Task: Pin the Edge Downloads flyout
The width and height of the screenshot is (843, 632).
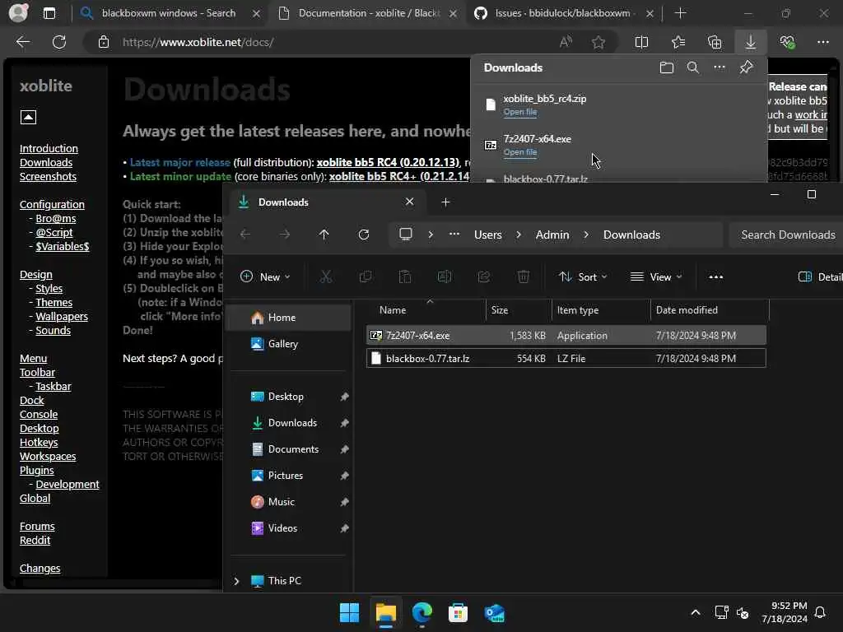Action: (746, 67)
